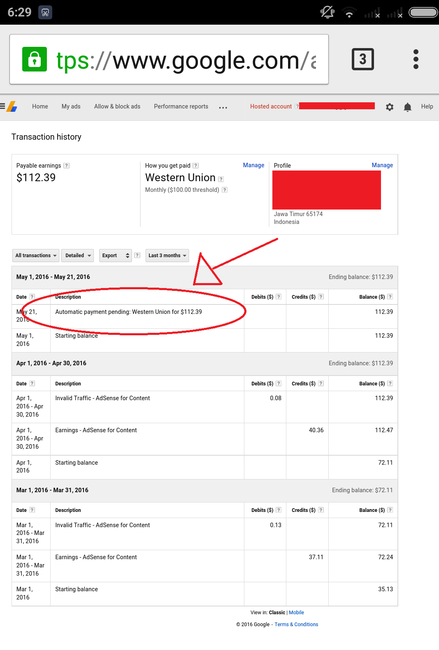Open help icon beside Hosted account
The height and width of the screenshot is (650, 439).
(297, 106)
